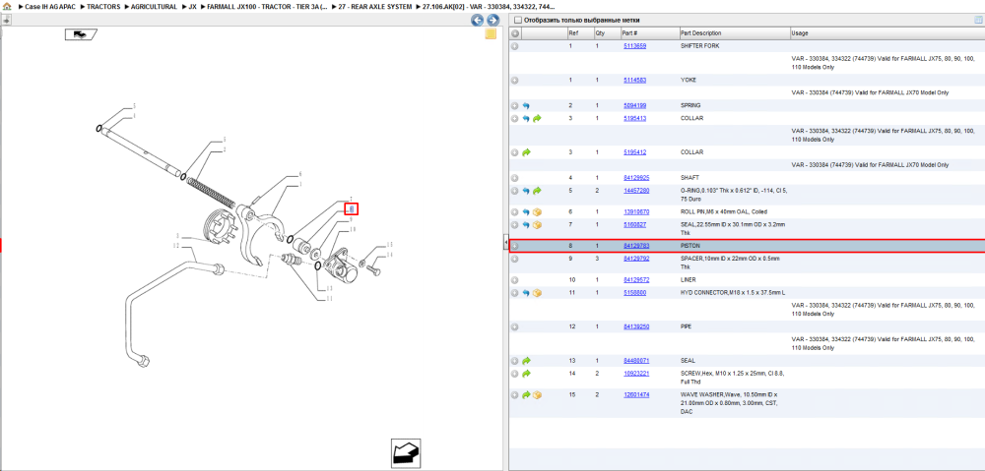Click blue arrow icon for part 5195413
The height and width of the screenshot is (471, 985).
[x=526, y=119]
